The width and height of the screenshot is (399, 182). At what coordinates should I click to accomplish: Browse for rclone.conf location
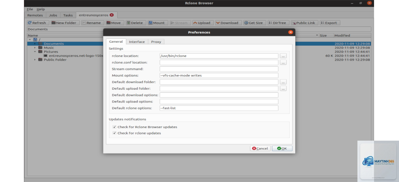pos(283,62)
